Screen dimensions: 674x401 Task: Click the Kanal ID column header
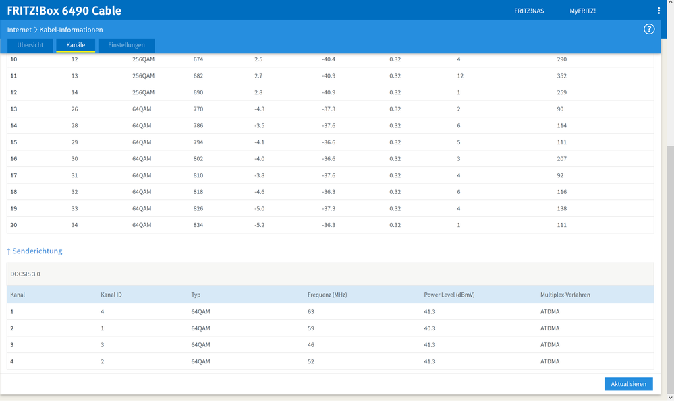[x=111, y=295]
